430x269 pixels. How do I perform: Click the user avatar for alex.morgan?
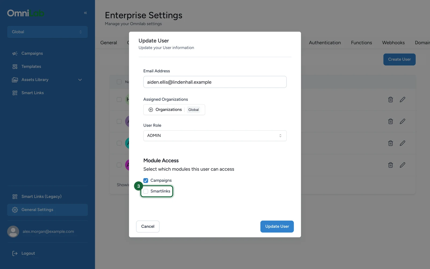pos(13,231)
